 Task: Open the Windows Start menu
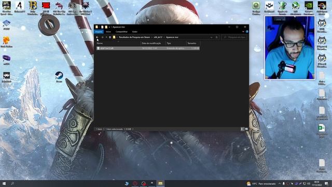point(4,183)
